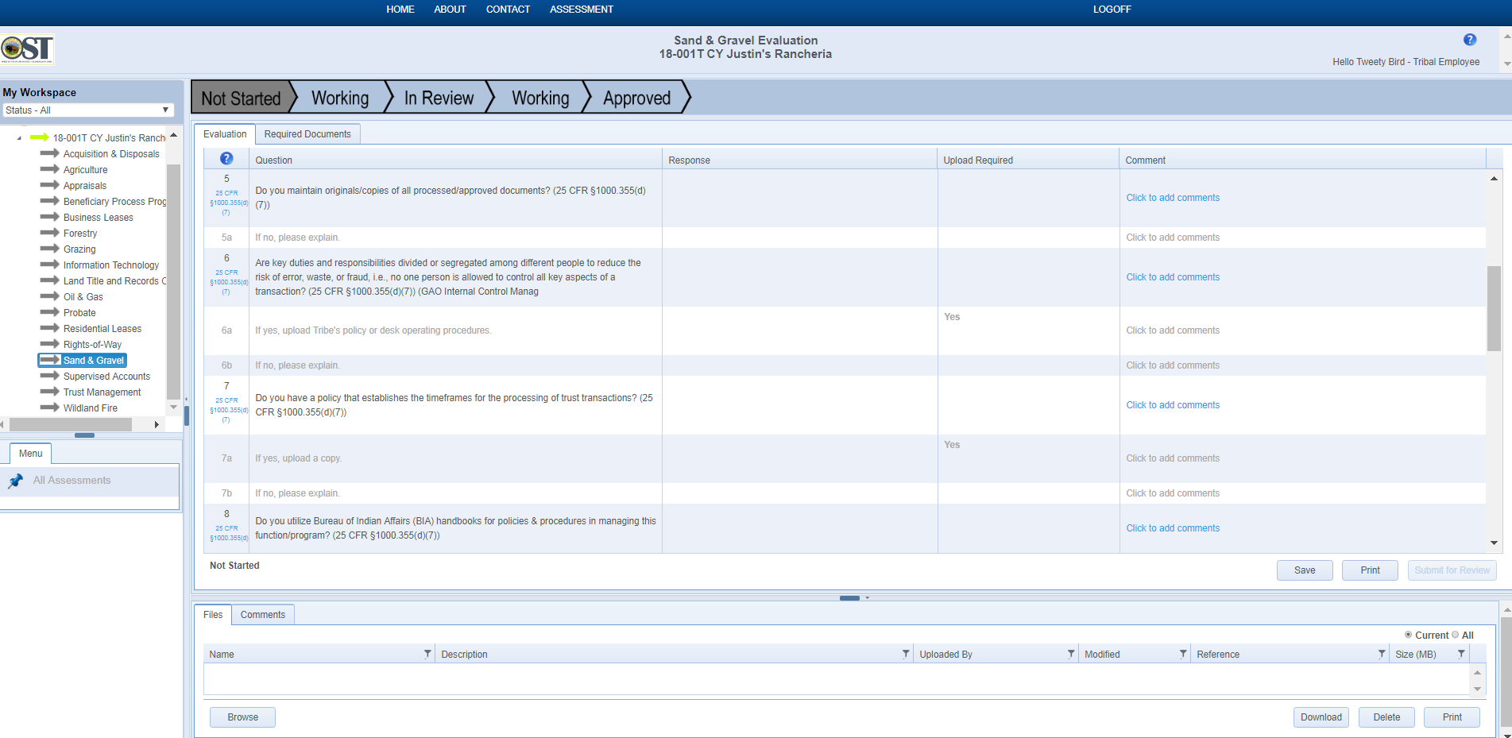1512x738 pixels.
Task: Click the Submit for Review button
Action: point(1452,570)
